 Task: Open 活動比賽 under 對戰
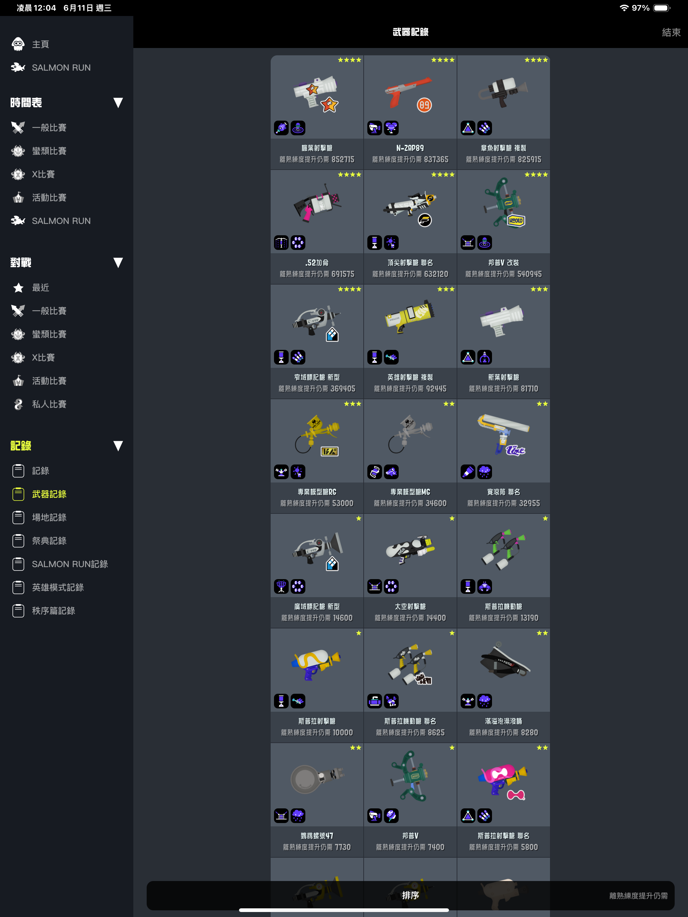49,381
